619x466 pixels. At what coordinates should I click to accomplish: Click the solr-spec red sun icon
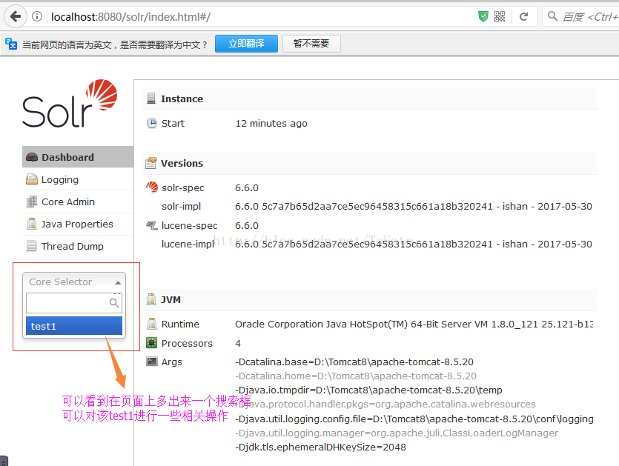[151, 187]
